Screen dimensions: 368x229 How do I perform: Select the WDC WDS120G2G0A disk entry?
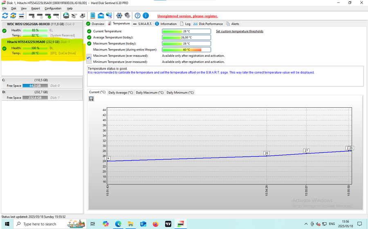[29, 24]
